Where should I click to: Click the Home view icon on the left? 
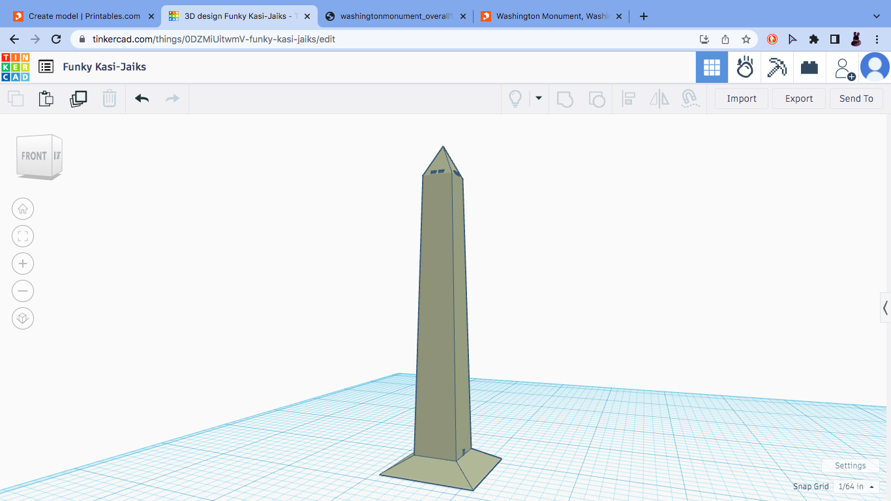coord(23,209)
